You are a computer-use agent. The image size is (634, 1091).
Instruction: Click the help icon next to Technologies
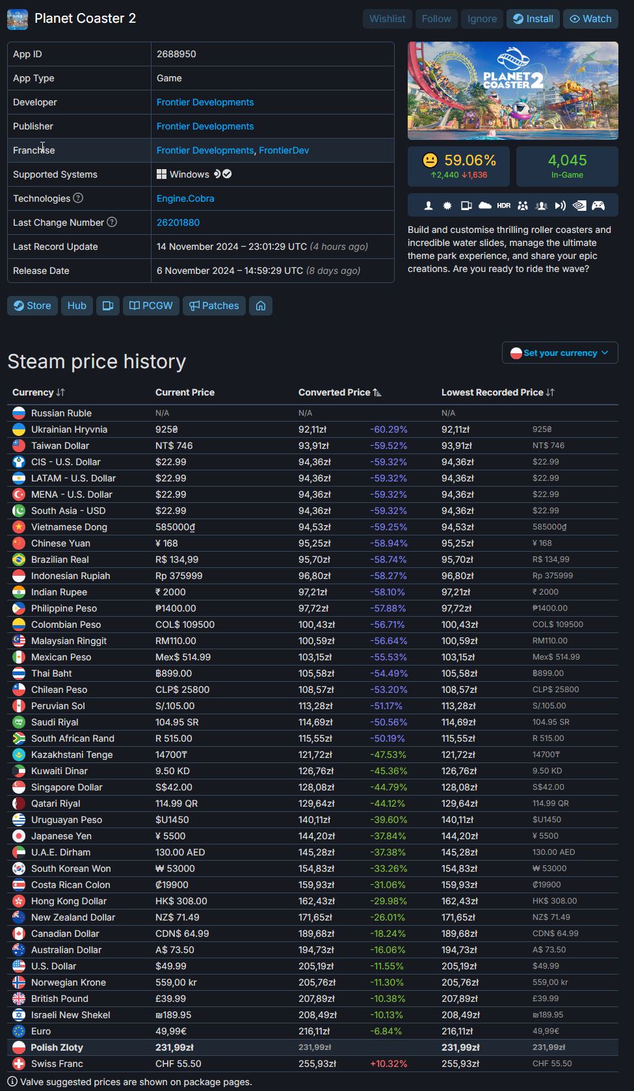tap(78, 198)
